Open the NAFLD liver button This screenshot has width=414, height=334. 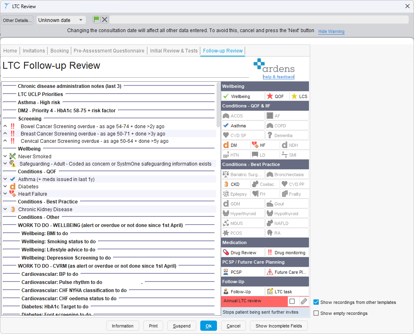(287, 223)
